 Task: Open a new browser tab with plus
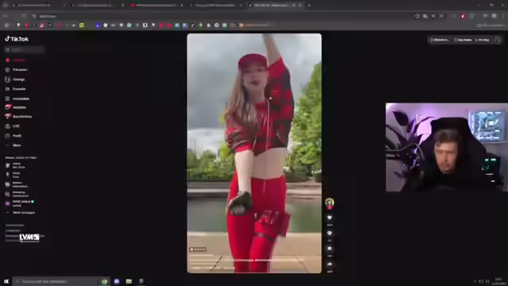[309, 6]
